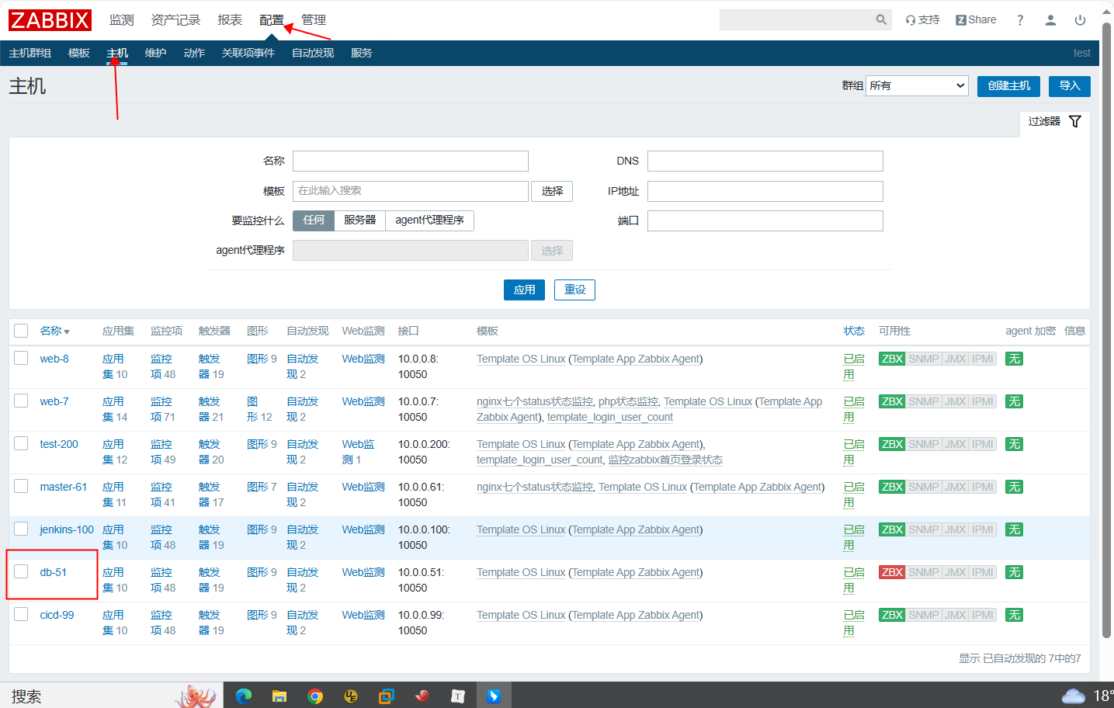
Task: Check the test-200 host checkbox
Action: (x=21, y=443)
